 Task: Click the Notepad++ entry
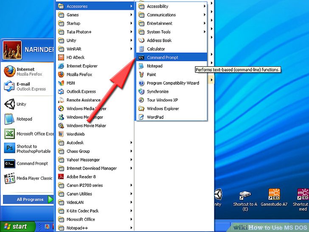(95, 228)
